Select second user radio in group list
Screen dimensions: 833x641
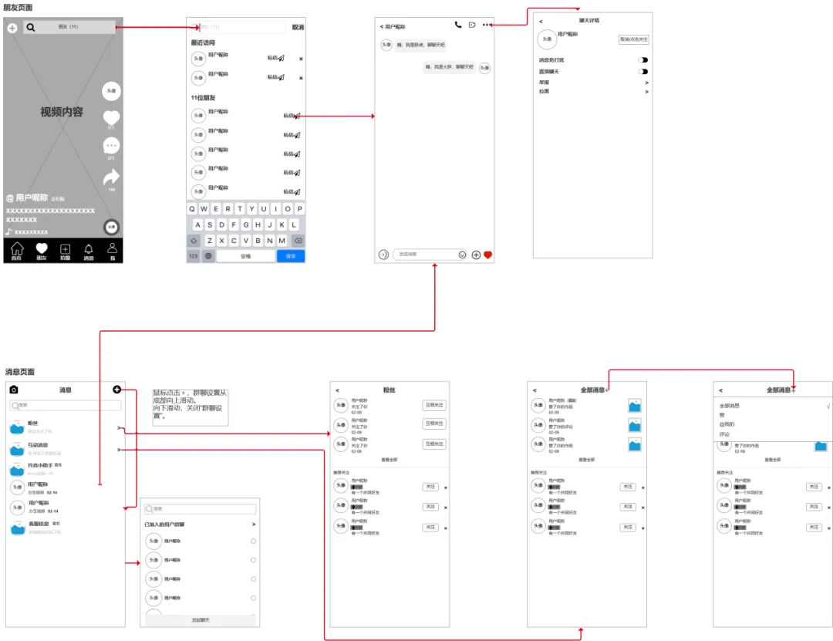click(254, 560)
